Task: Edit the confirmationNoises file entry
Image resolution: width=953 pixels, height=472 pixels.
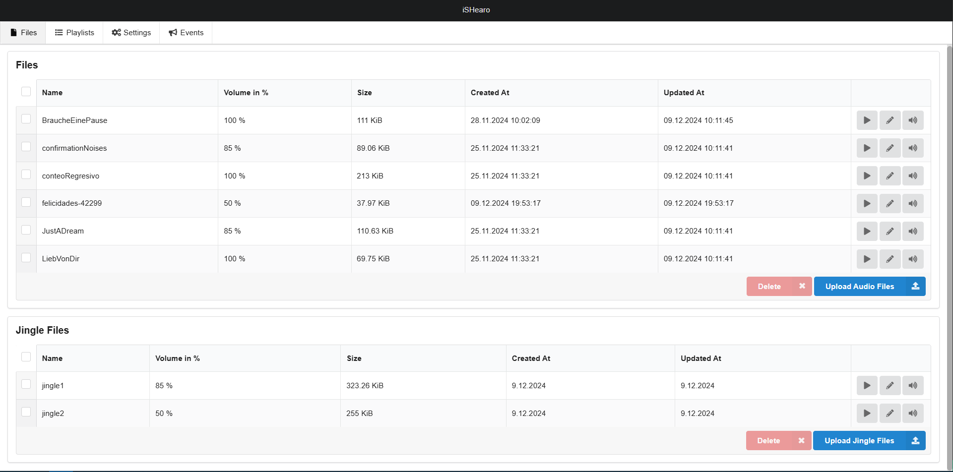Action: [890, 148]
